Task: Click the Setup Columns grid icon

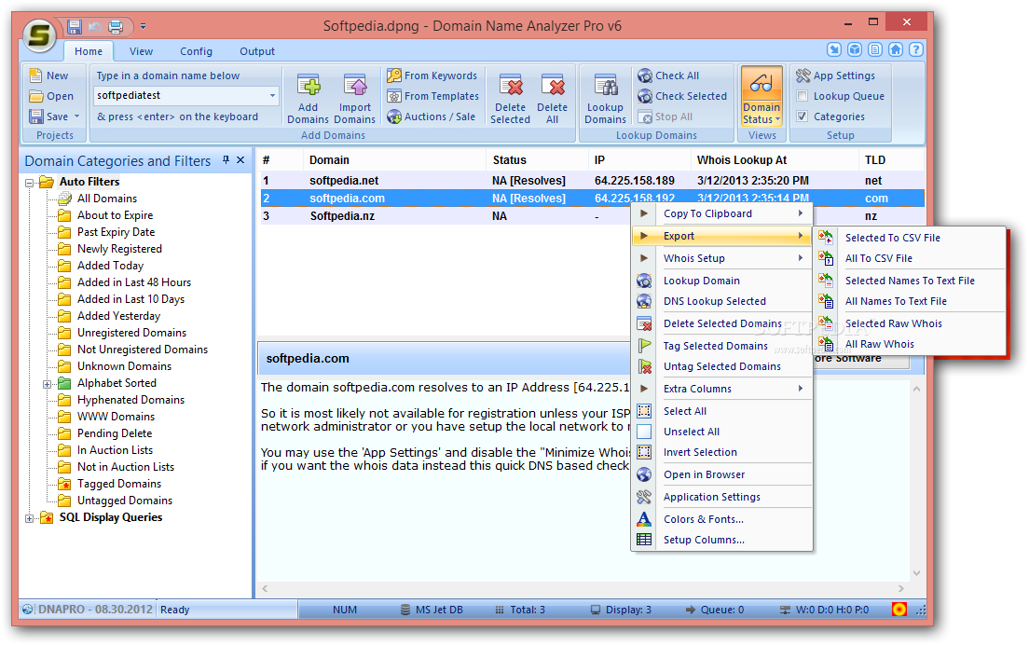Action: coord(644,540)
